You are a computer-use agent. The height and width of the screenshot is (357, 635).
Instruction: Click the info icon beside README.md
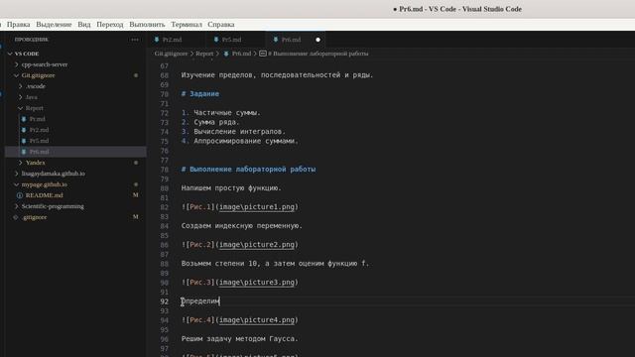click(x=20, y=195)
